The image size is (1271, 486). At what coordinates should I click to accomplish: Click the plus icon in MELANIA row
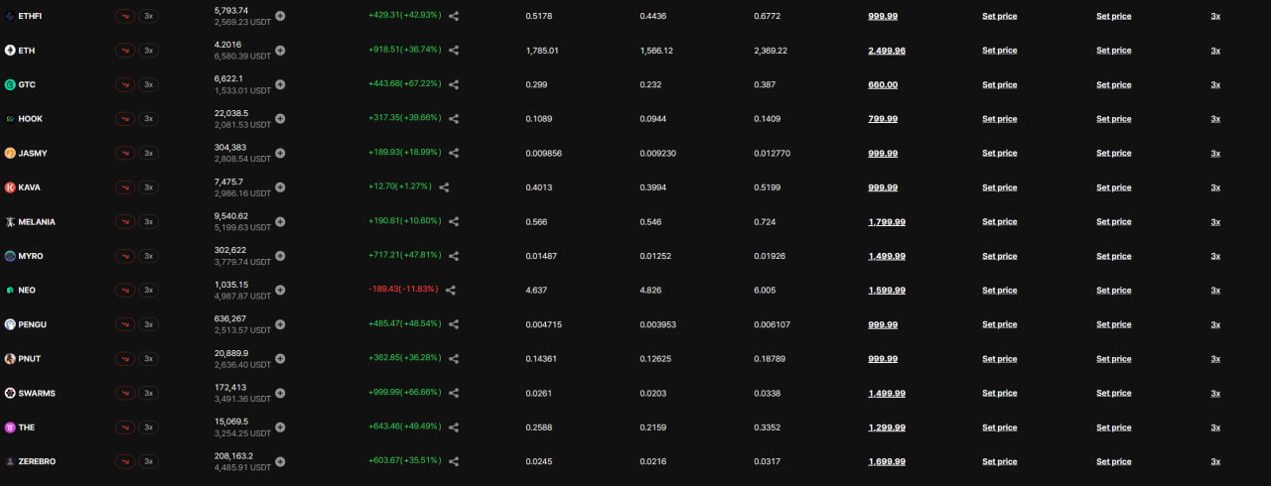pyautogui.click(x=280, y=221)
